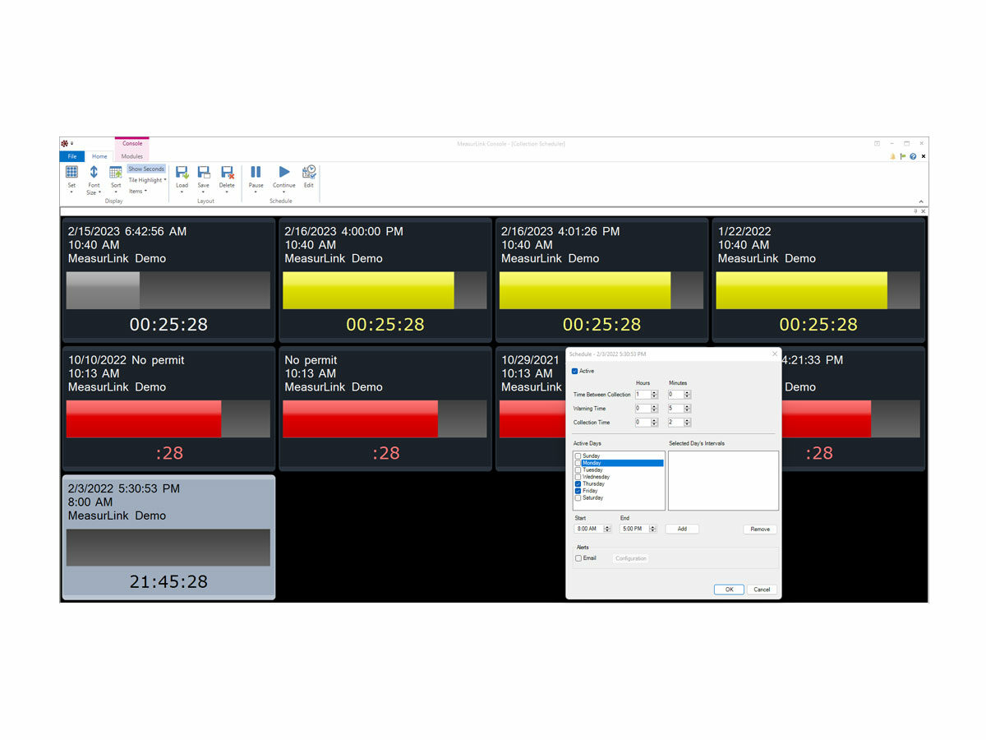Select the 2/3/2022 5:30:53 PM tile

point(168,537)
